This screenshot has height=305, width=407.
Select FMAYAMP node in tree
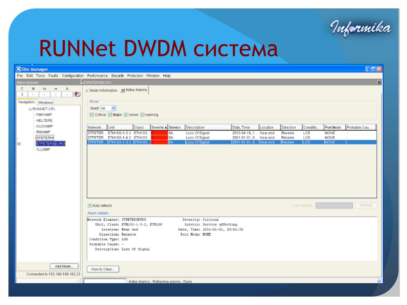(x=44, y=115)
